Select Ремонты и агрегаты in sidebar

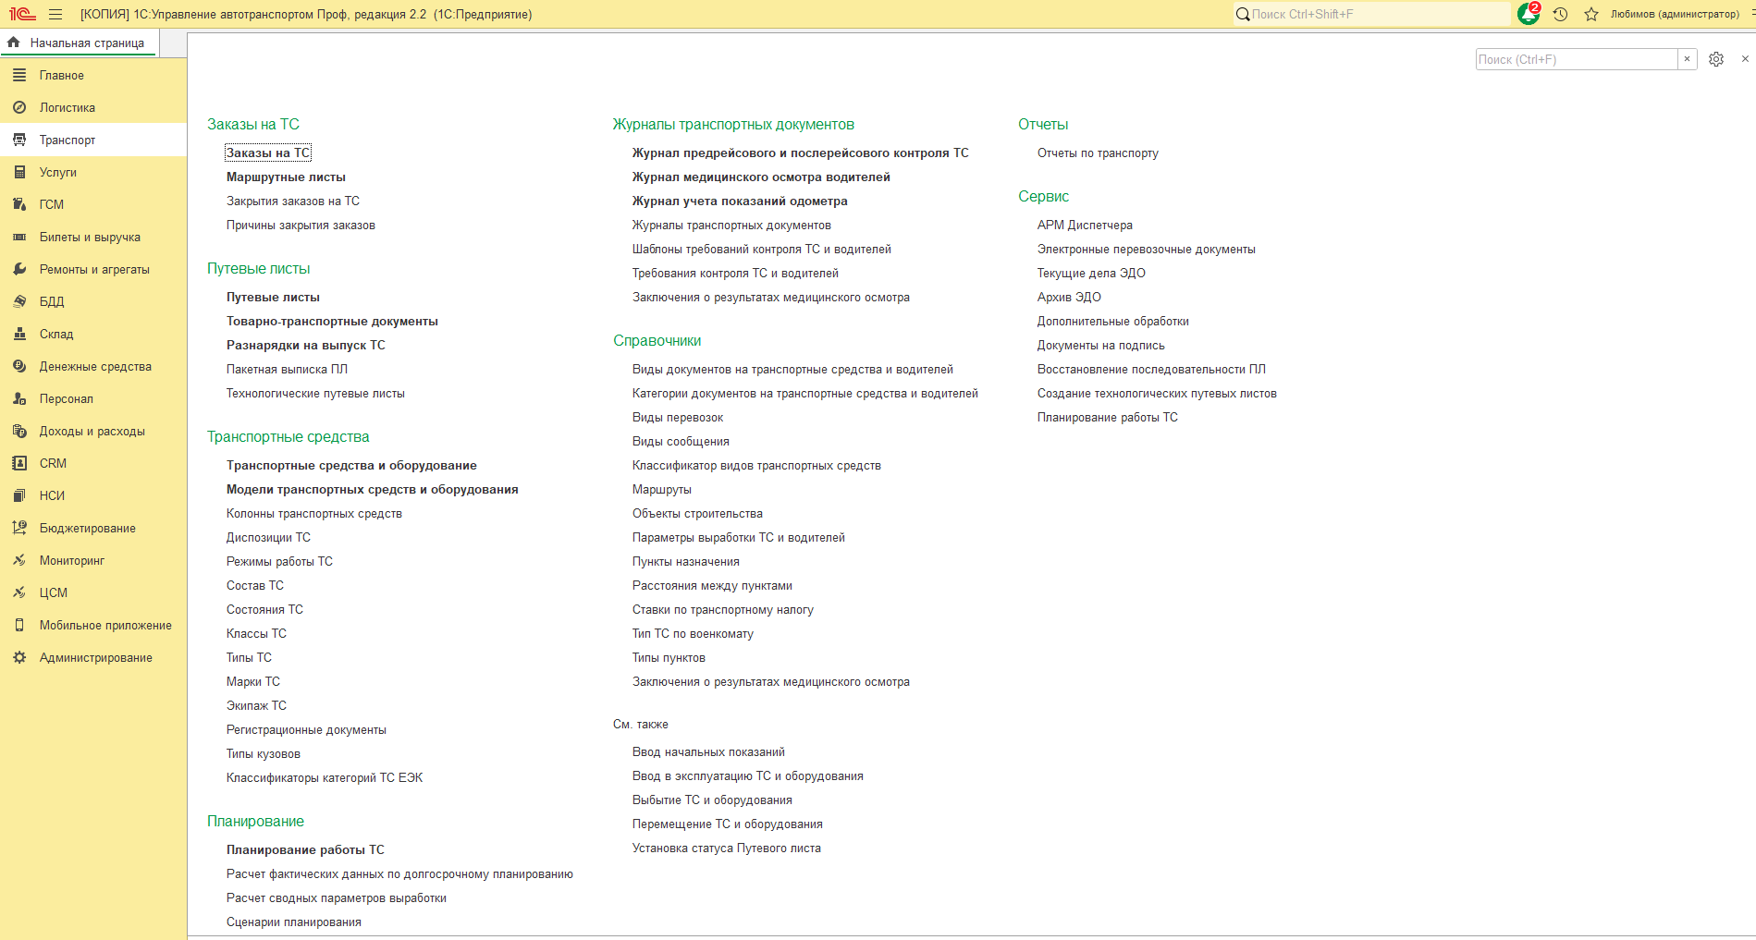click(x=93, y=269)
